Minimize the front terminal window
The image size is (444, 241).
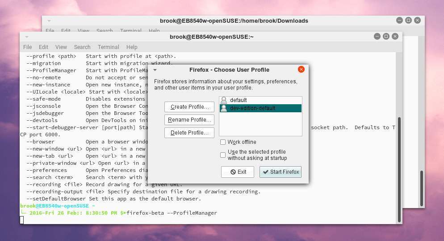(x=377, y=37)
